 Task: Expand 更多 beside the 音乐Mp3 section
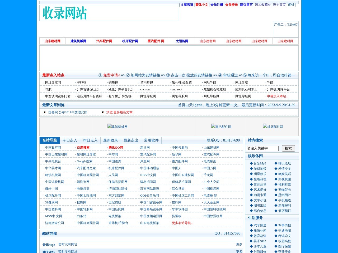[239, 244]
